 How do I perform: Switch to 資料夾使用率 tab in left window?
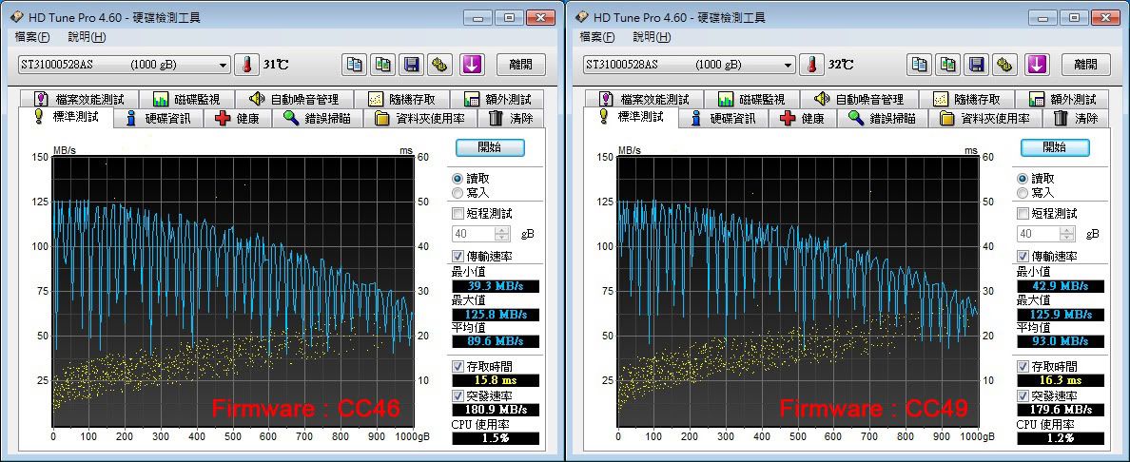pos(419,118)
